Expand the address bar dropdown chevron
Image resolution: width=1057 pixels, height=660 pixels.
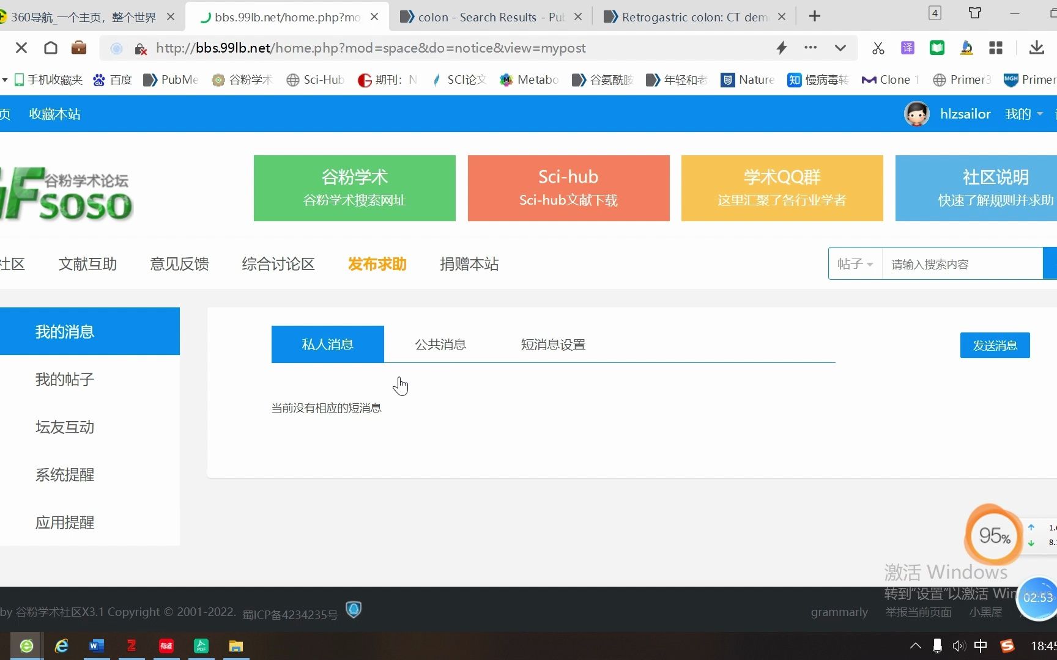(x=840, y=48)
